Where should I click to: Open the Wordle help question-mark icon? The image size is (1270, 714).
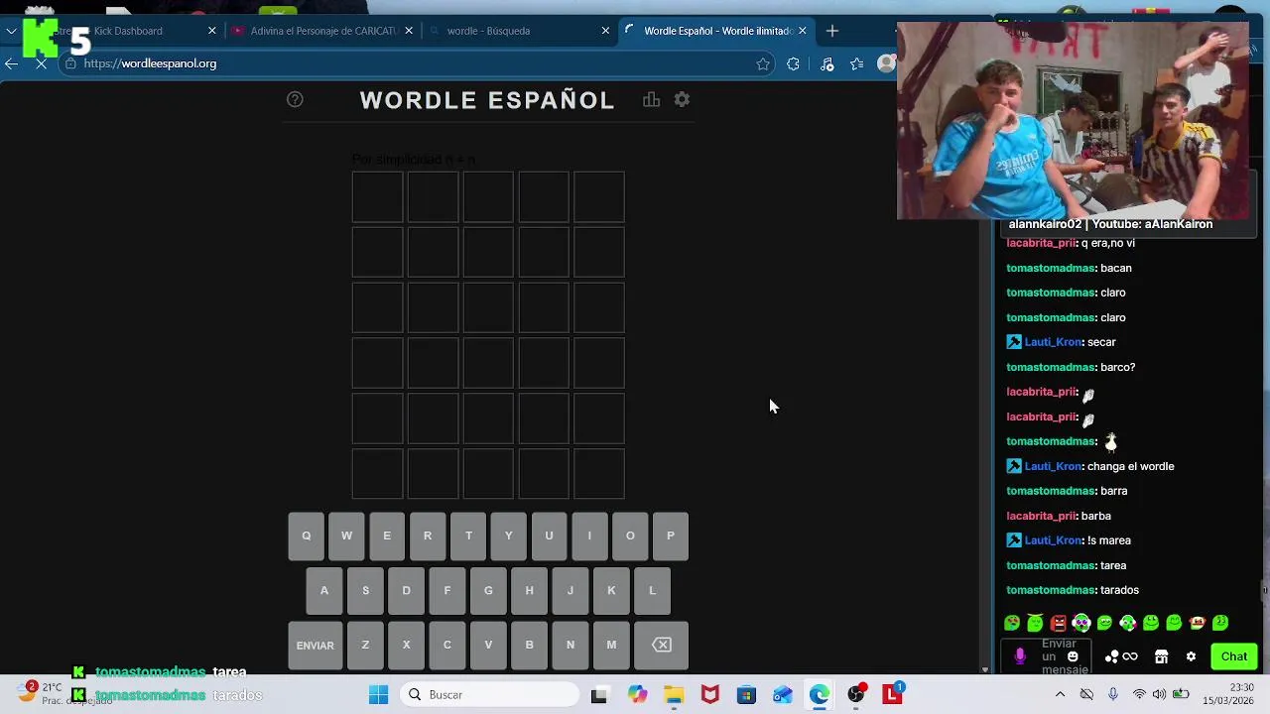click(x=295, y=99)
